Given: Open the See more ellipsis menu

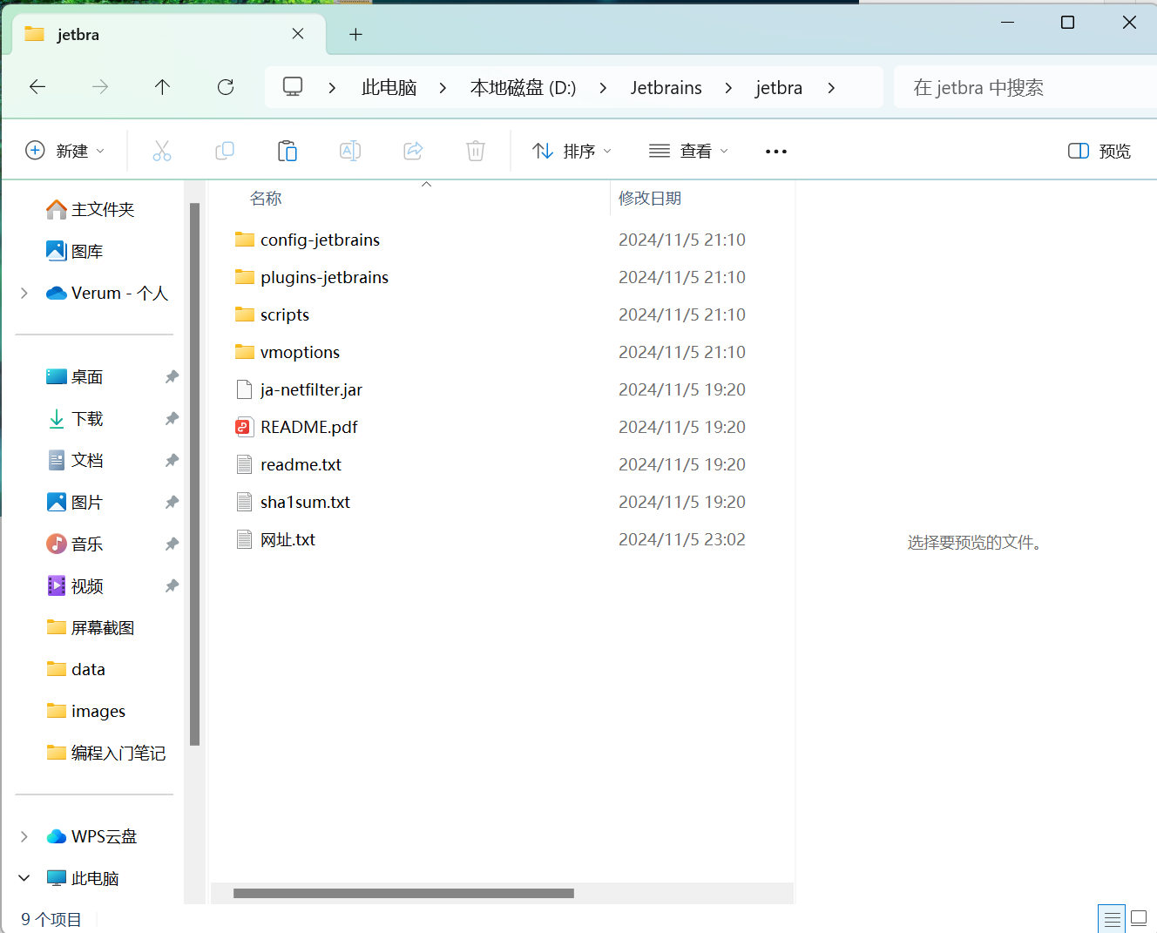Looking at the screenshot, I should click(x=776, y=151).
